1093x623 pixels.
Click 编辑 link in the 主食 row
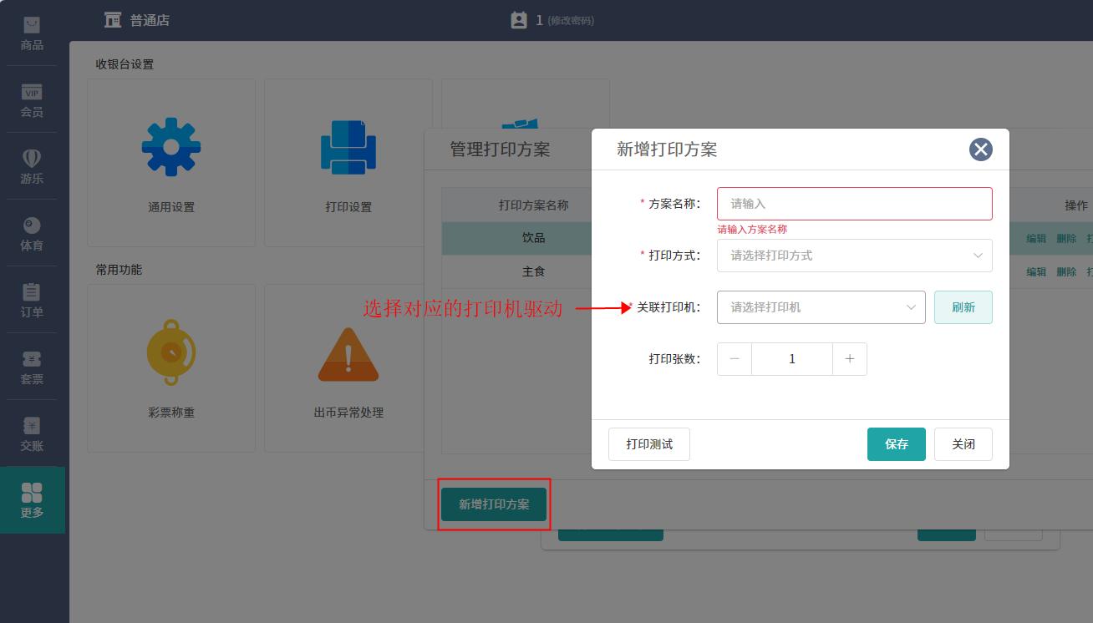1036,271
